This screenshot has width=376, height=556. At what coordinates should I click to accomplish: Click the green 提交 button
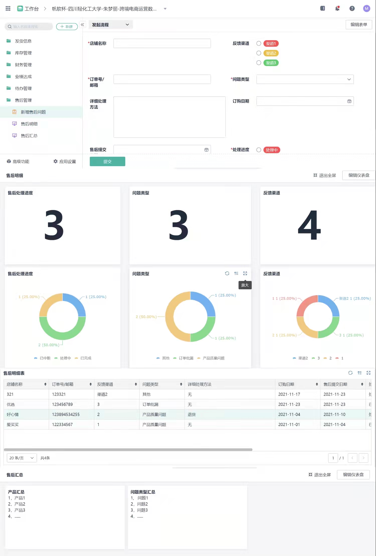click(107, 162)
